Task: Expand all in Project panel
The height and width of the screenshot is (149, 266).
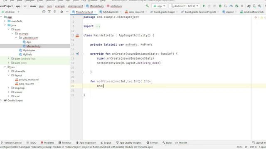Action: click(49, 12)
